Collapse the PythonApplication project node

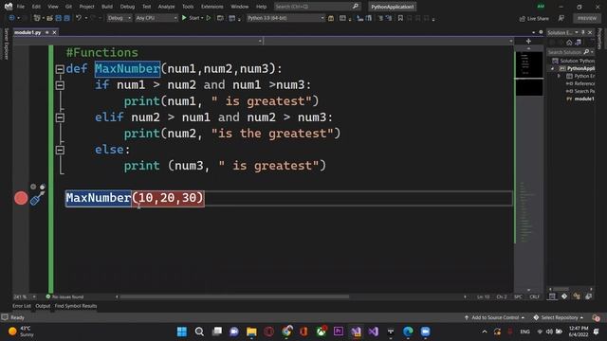tap(552, 68)
